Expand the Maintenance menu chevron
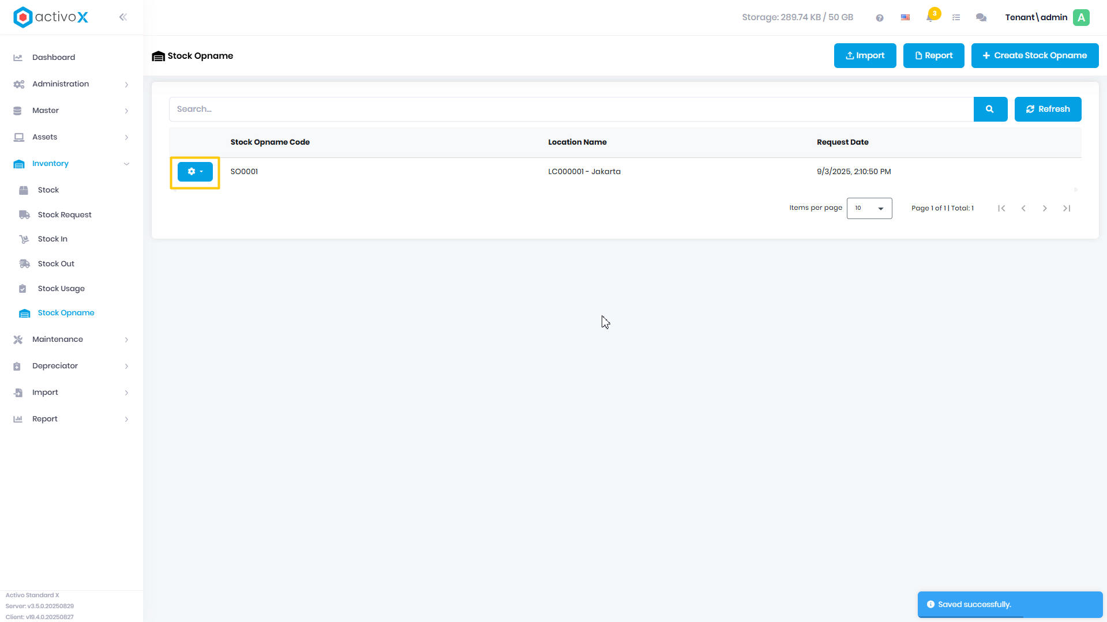The height and width of the screenshot is (622, 1107). [126, 340]
